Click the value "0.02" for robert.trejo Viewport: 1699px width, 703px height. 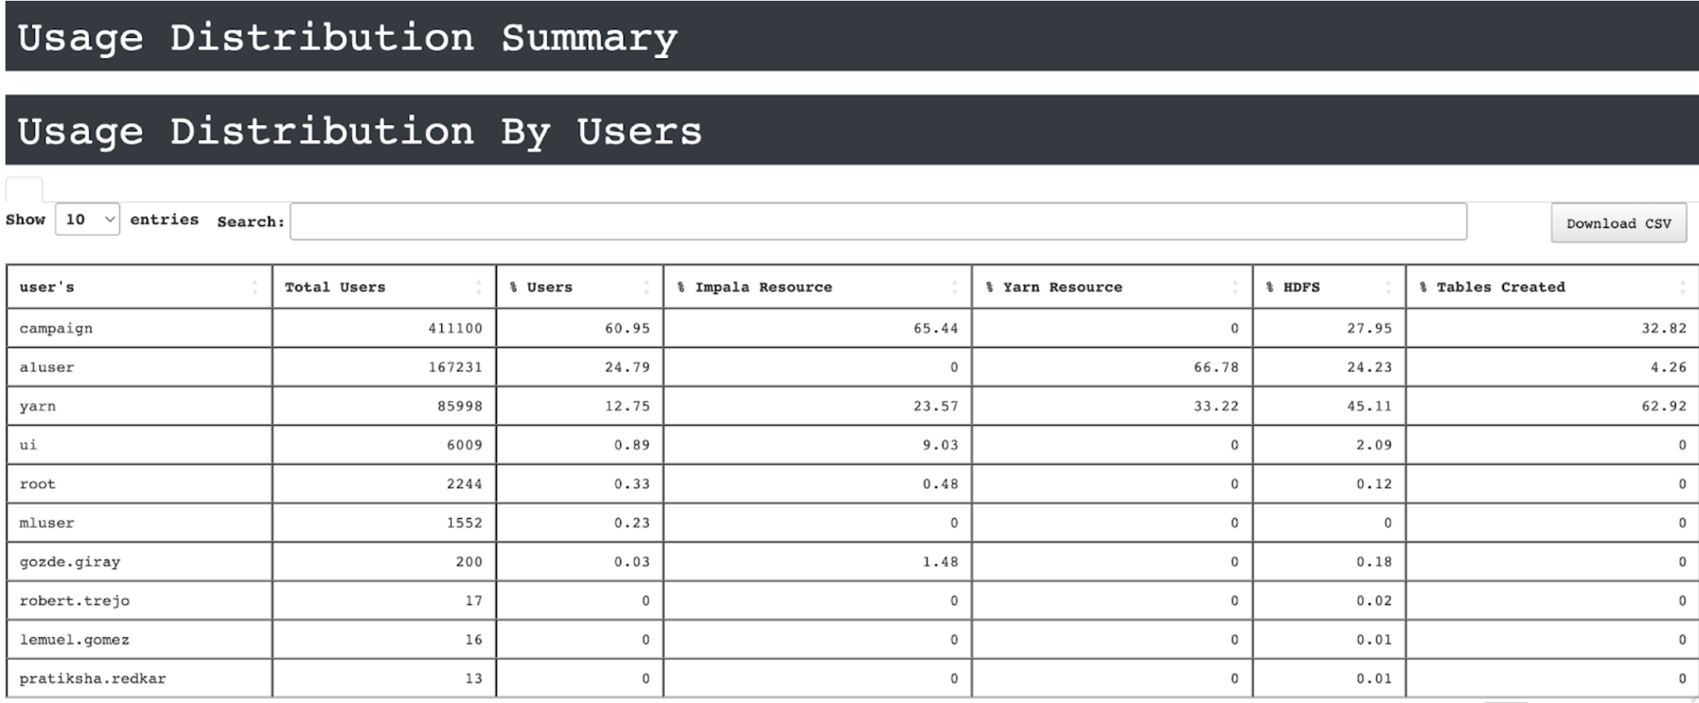pyautogui.click(x=1374, y=601)
